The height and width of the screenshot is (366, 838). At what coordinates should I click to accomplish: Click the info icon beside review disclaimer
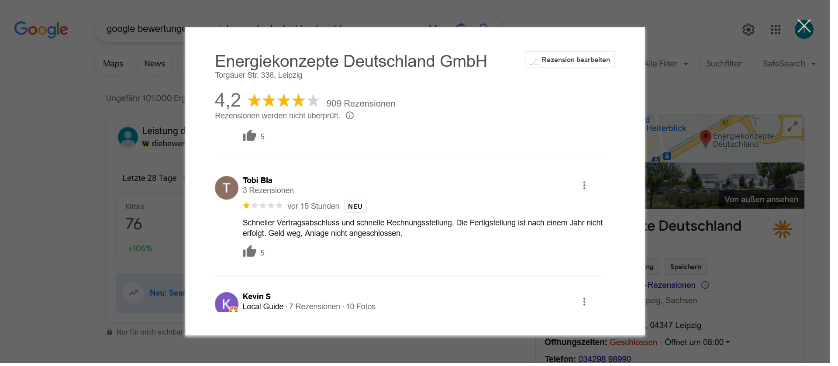[x=349, y=116]
